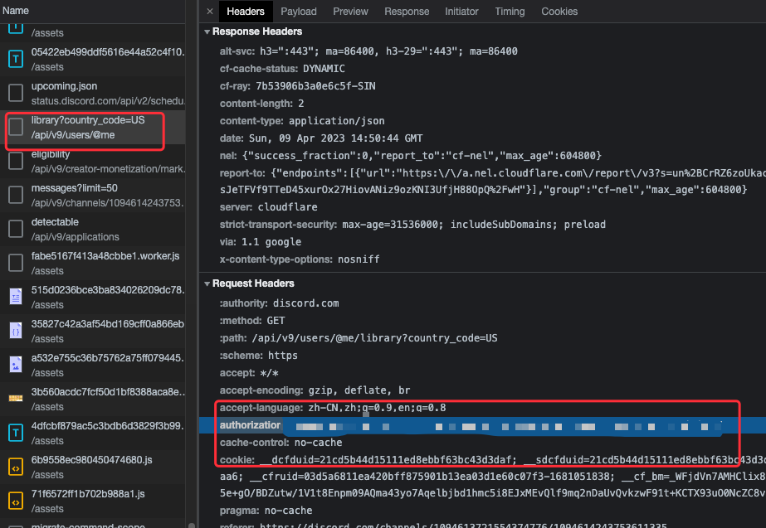This screenshot has height=528, width=766.
Task: Click the icon next to the detectable request
Action: 14,228
